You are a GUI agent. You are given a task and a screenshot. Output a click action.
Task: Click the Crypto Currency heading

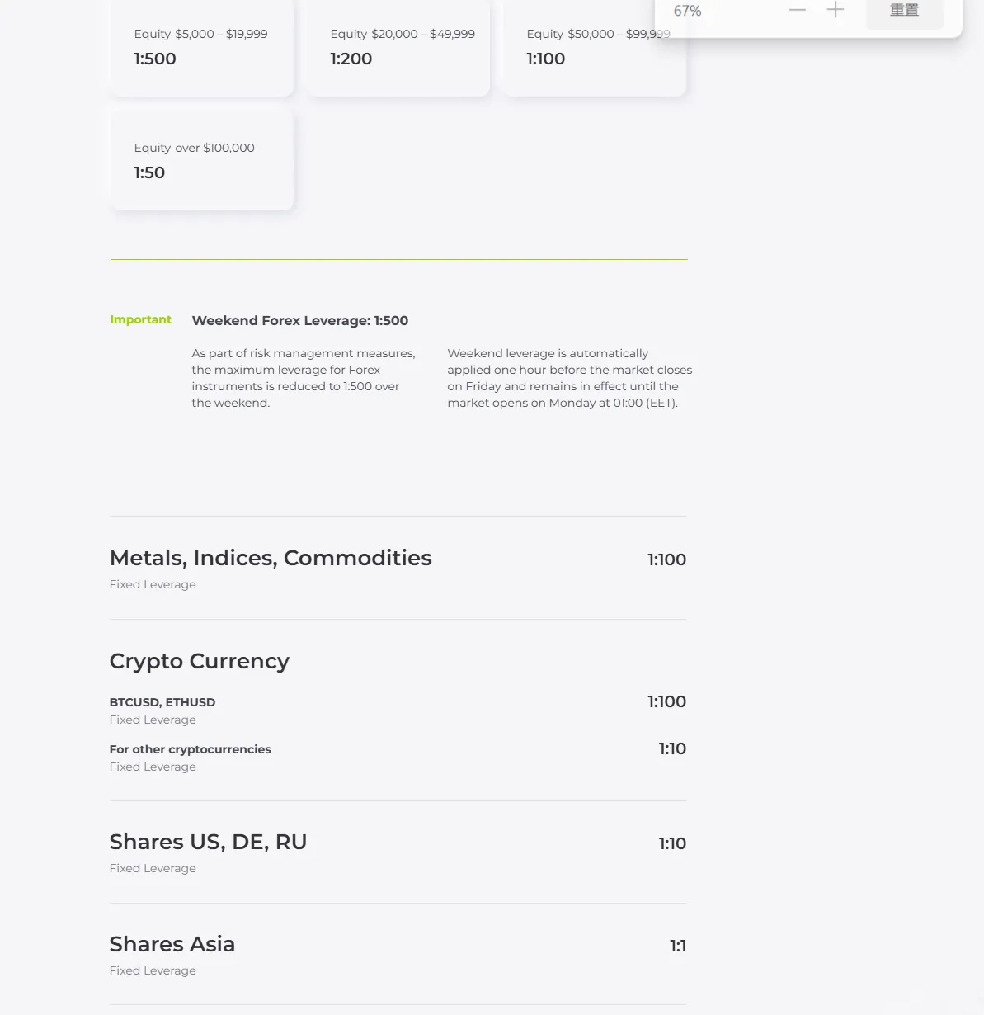pos(200,661)
